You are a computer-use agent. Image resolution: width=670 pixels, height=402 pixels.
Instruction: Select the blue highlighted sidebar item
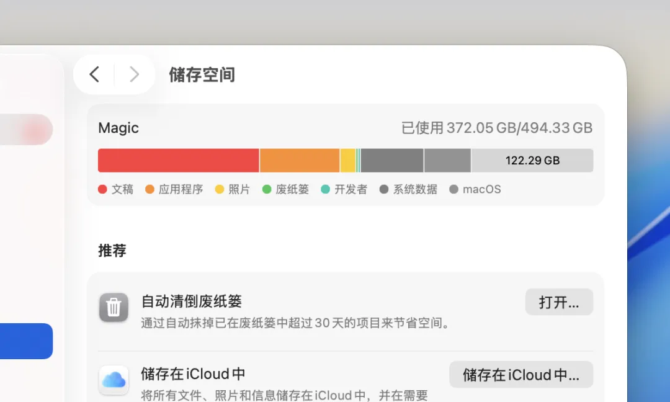(26, 341)
